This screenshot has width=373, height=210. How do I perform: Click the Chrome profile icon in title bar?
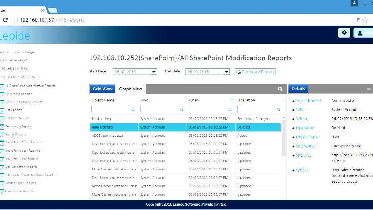coord(354,3)
